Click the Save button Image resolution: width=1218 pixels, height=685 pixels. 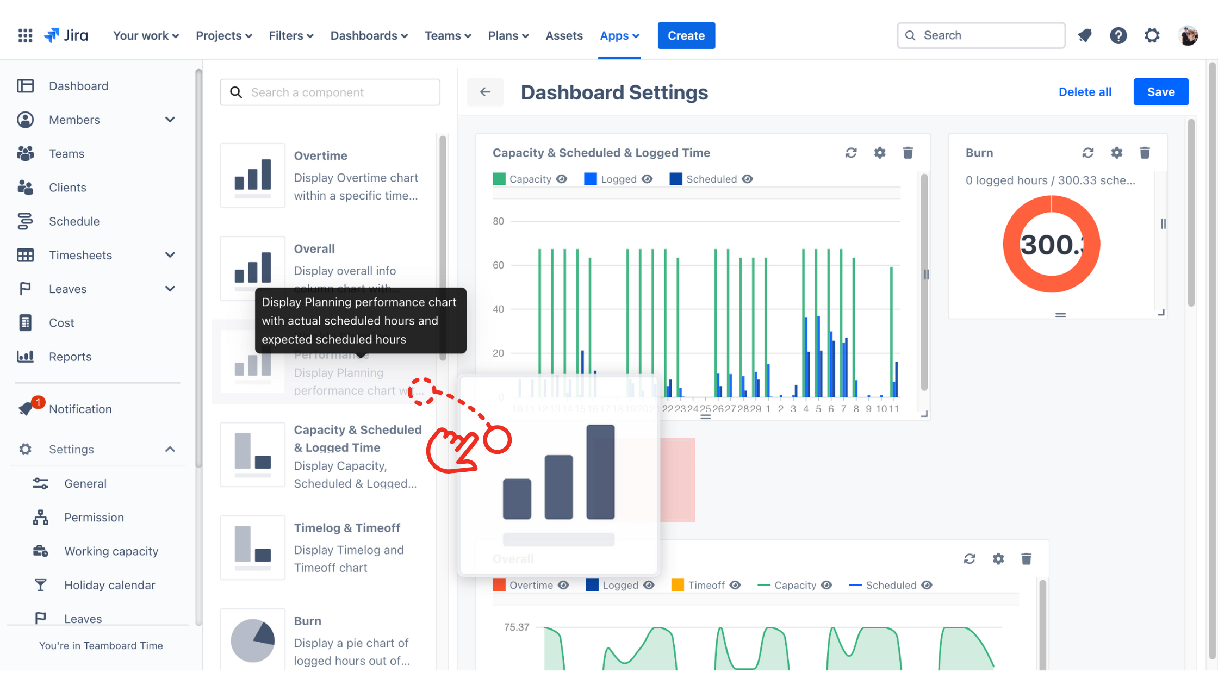(x=1160, y=92)
